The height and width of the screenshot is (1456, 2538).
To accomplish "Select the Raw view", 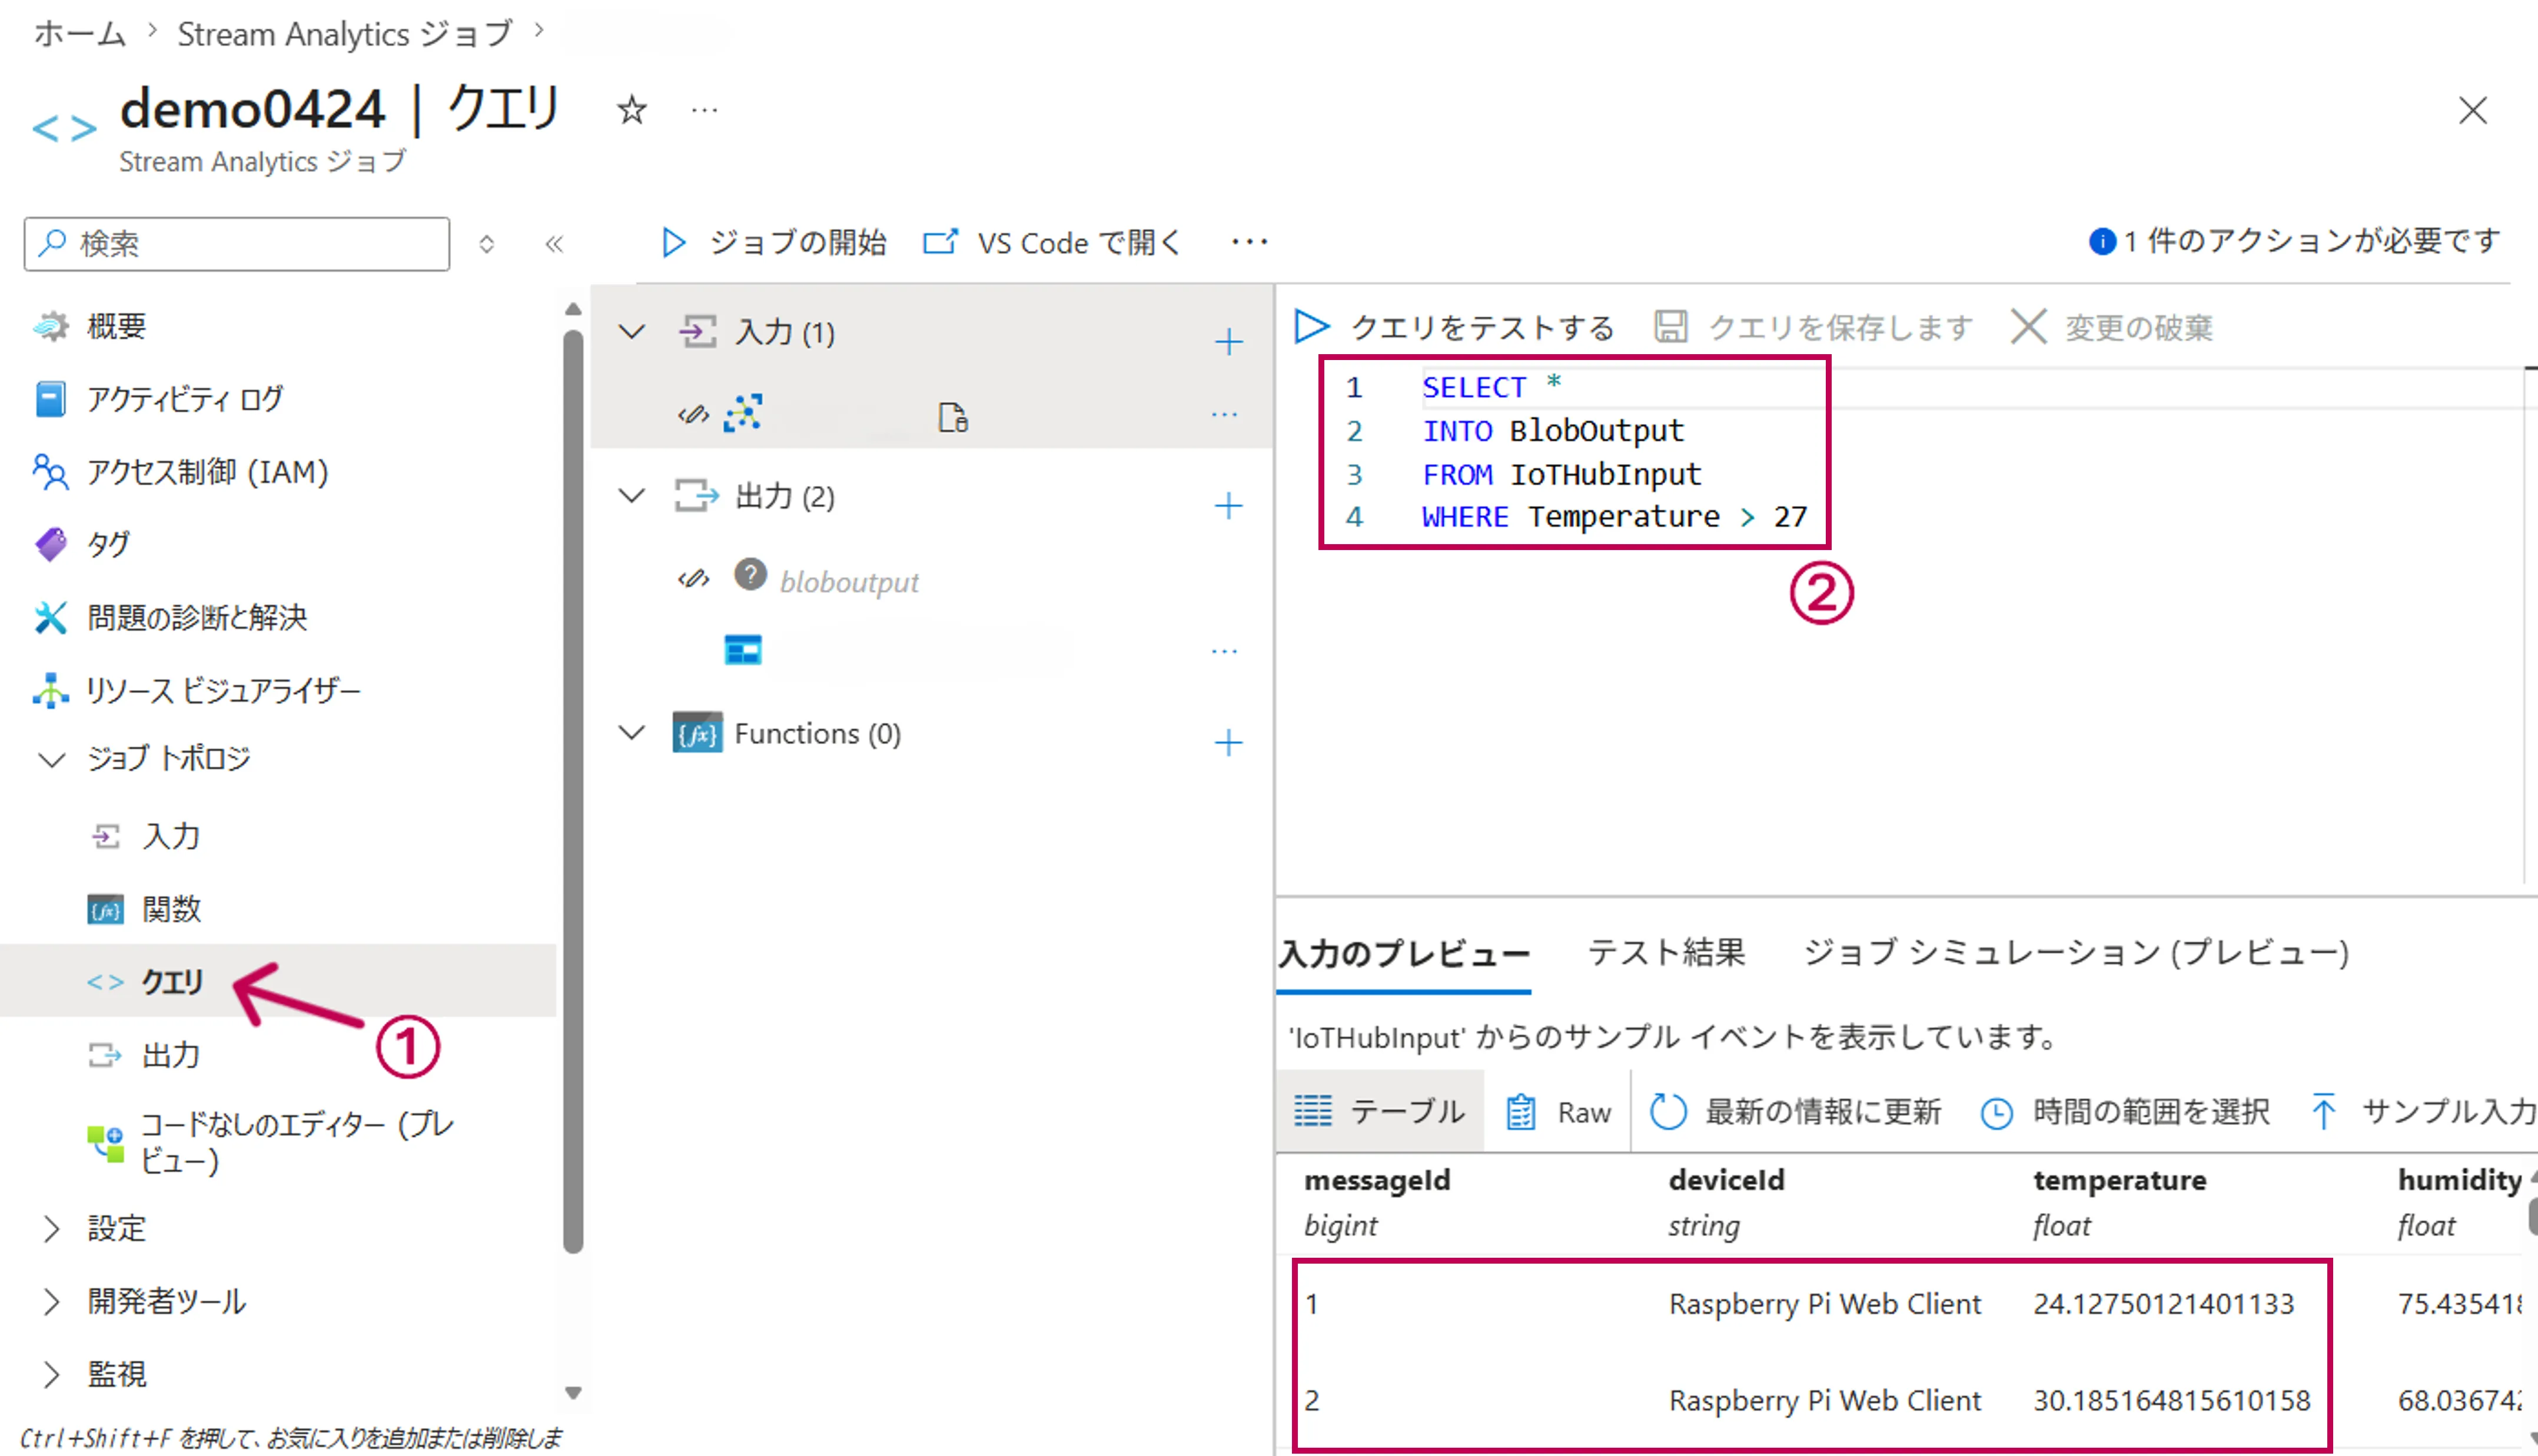I will coord(1559,1112).
